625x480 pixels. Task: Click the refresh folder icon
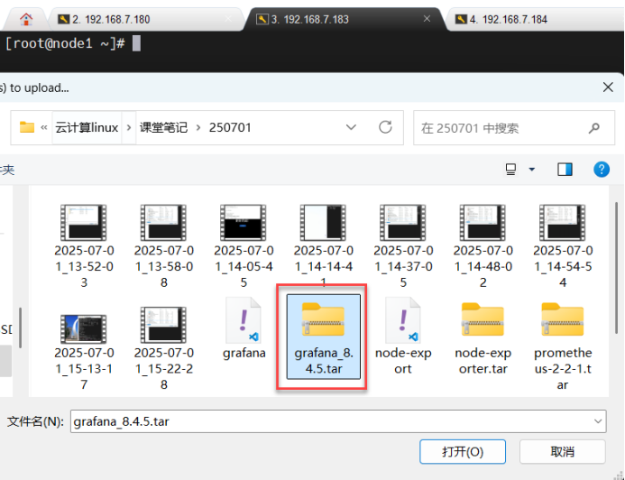click(x=386, y=127)
